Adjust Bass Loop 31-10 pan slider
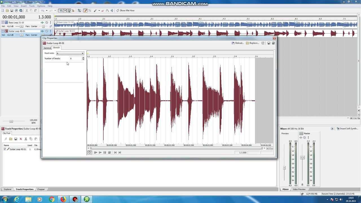The image size is (361, 203). (43, 27)
